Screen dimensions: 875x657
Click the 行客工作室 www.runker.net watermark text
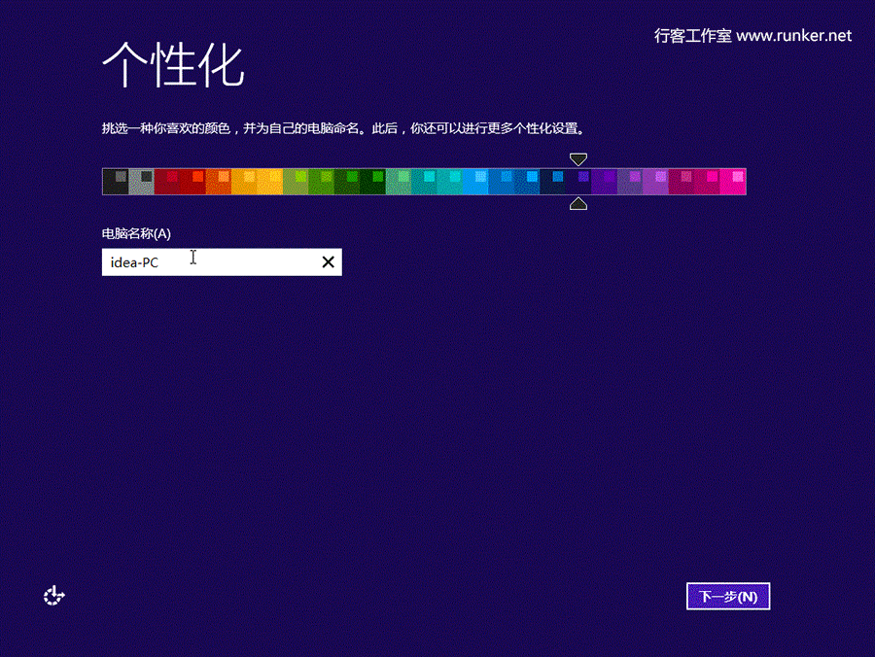click(x=752, y=35)
